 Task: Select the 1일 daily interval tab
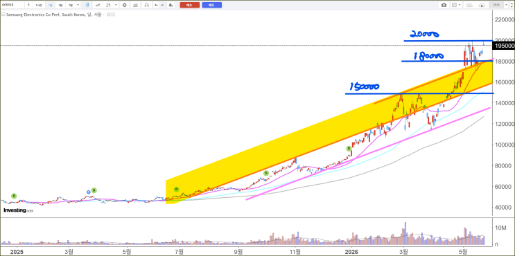coord(50,5)
